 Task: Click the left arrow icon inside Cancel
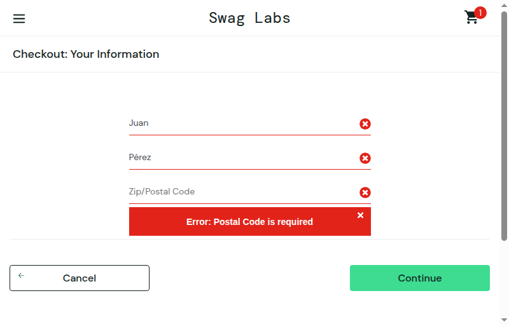click(21, 275)
